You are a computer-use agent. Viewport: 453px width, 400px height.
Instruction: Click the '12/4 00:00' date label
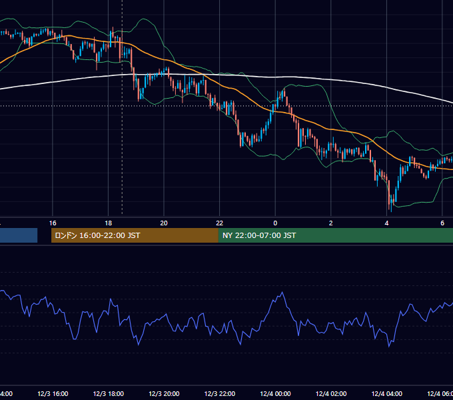(275, 393)
